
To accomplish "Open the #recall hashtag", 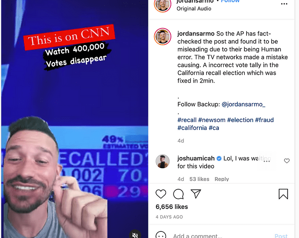I will 187,120.
